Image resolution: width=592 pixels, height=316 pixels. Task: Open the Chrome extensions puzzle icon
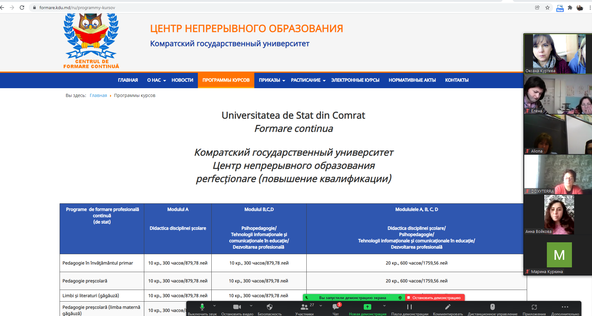point(570,8)
